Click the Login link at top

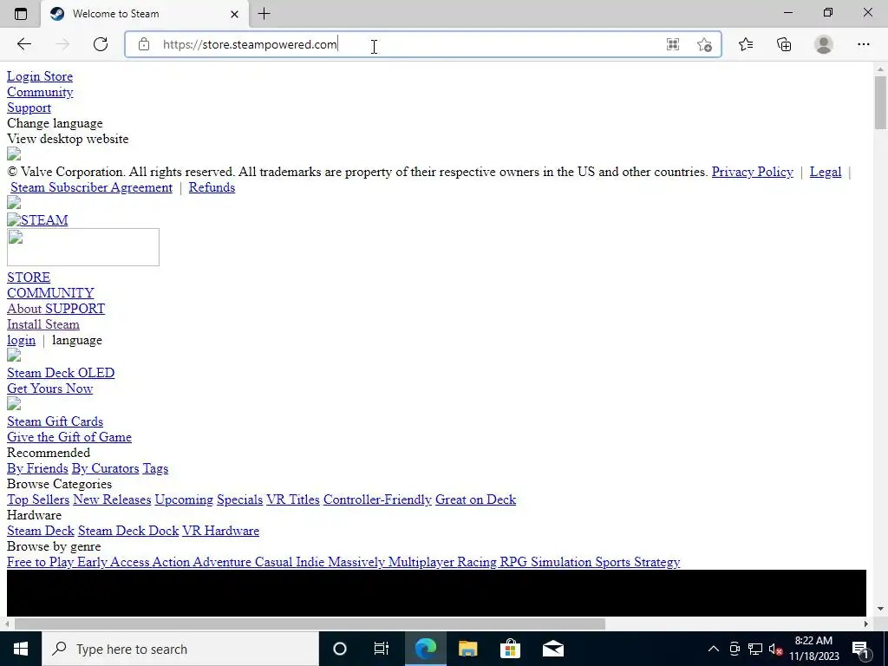(x=23, y=76)
